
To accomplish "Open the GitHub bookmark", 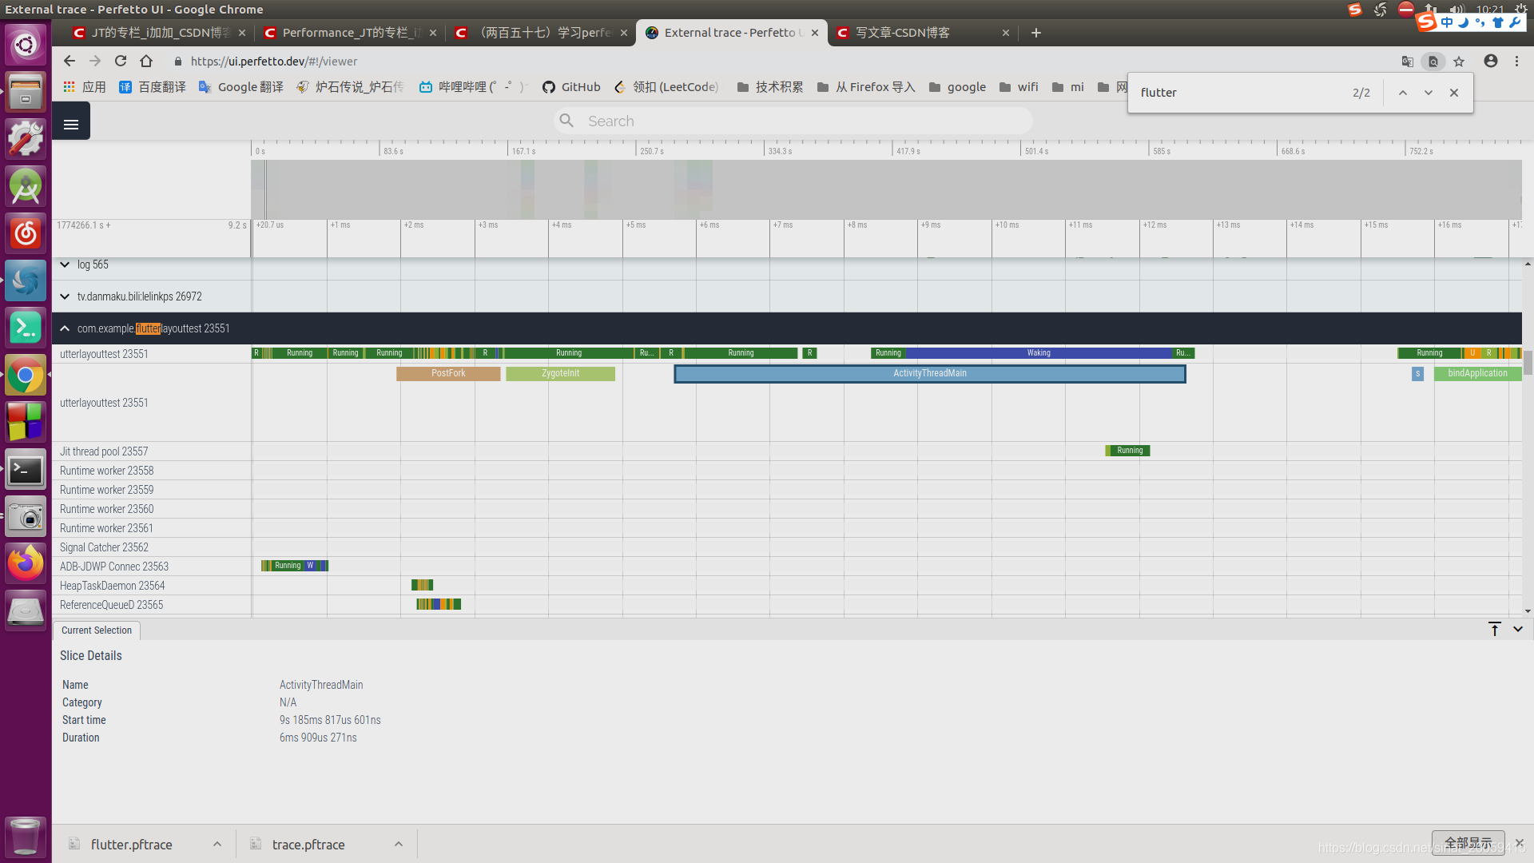I will pos(571,87).
